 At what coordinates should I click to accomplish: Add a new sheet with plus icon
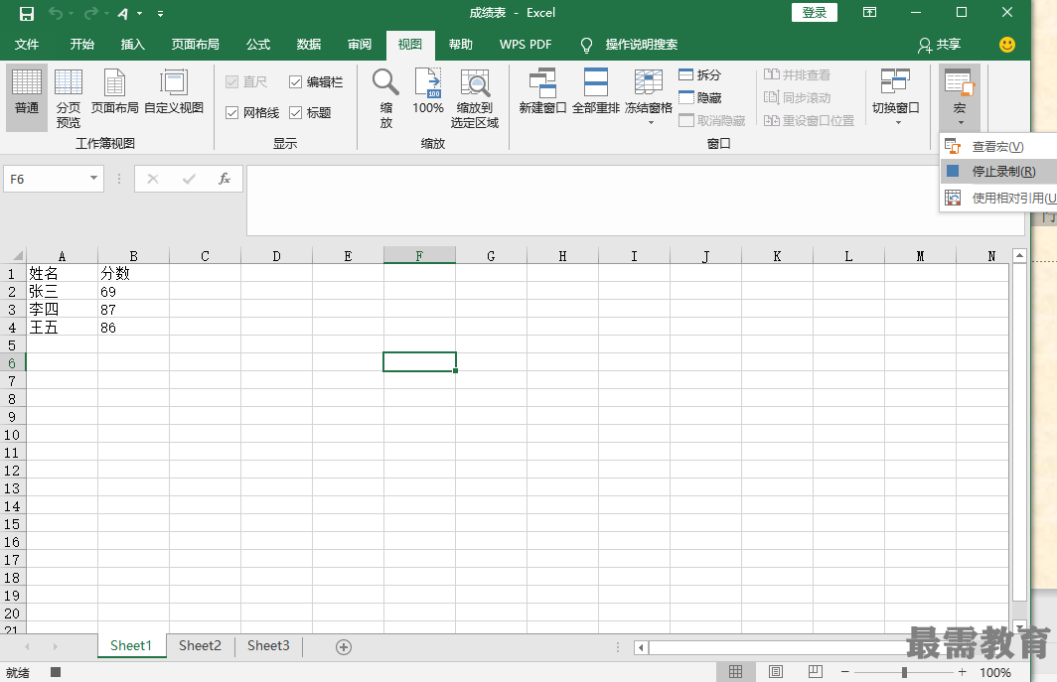[x=344, y=647]
